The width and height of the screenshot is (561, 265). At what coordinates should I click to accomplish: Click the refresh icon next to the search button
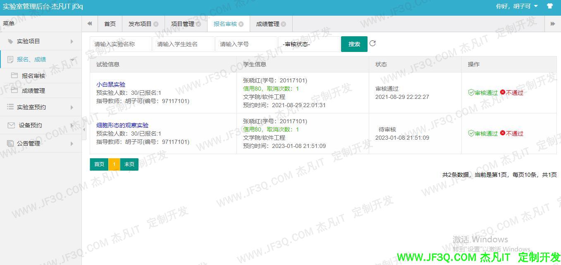tap(372, 43)
